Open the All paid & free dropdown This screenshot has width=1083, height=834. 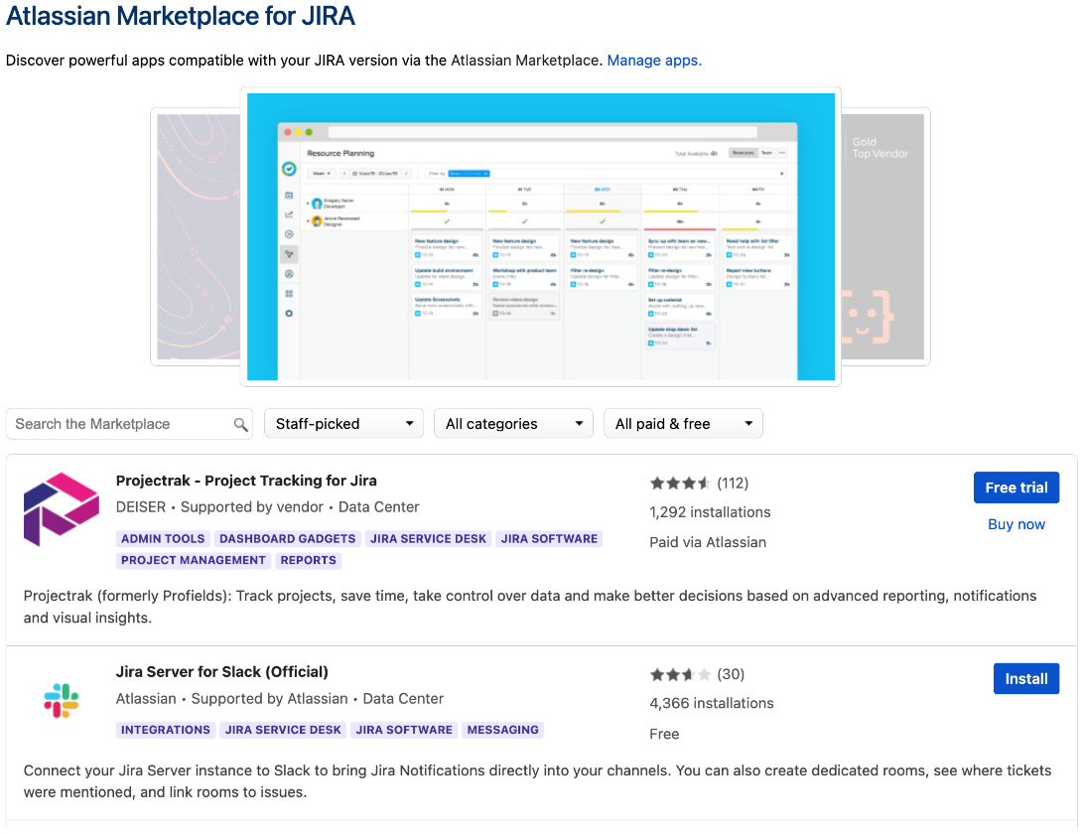point(683,422)
